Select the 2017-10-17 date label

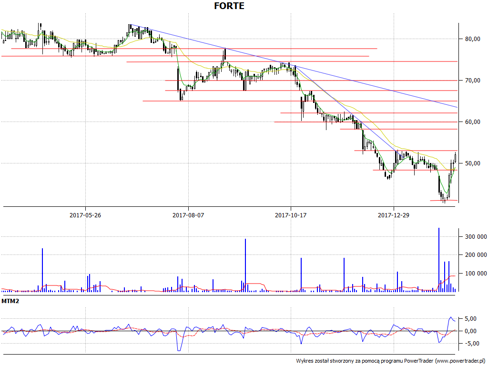click(x=291, y=215)
